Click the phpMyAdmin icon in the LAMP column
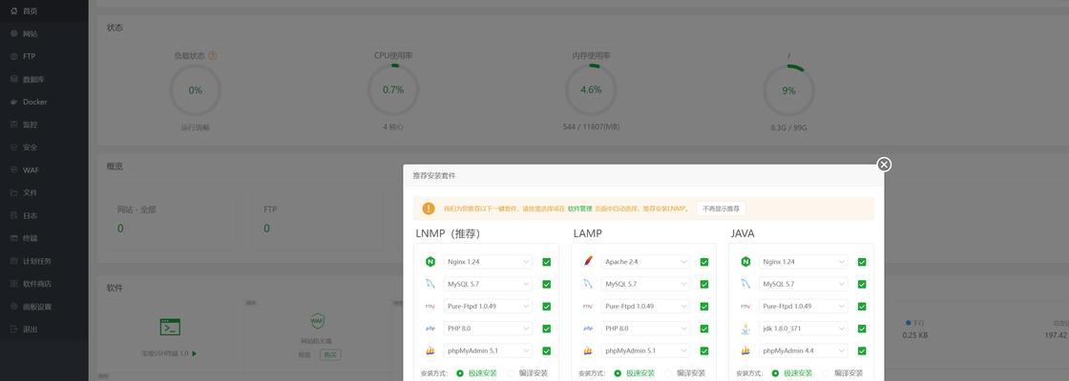1069x381 pixels. tap(588, 351)
